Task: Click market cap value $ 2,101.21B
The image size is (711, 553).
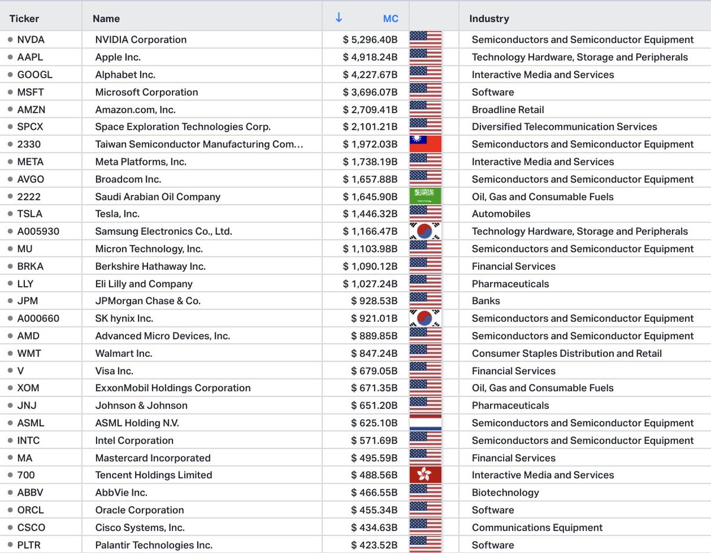Action: click(370, 127)
